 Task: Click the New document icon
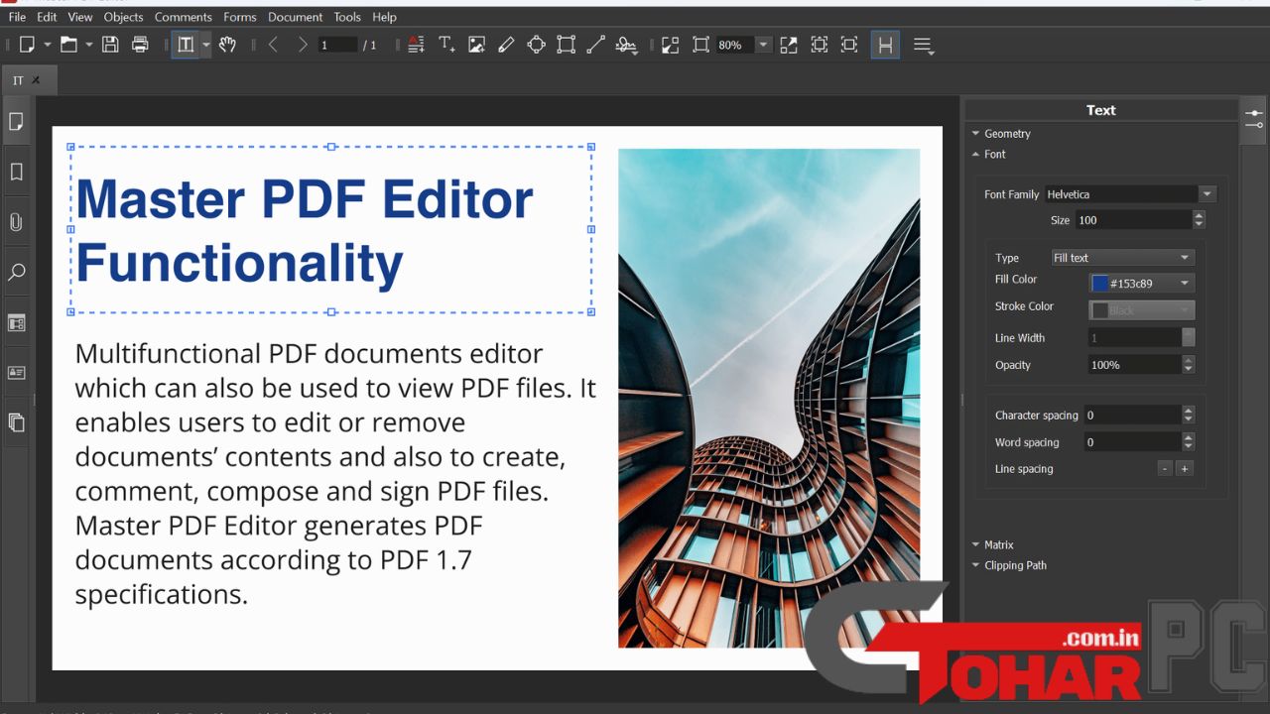[27, 45]
